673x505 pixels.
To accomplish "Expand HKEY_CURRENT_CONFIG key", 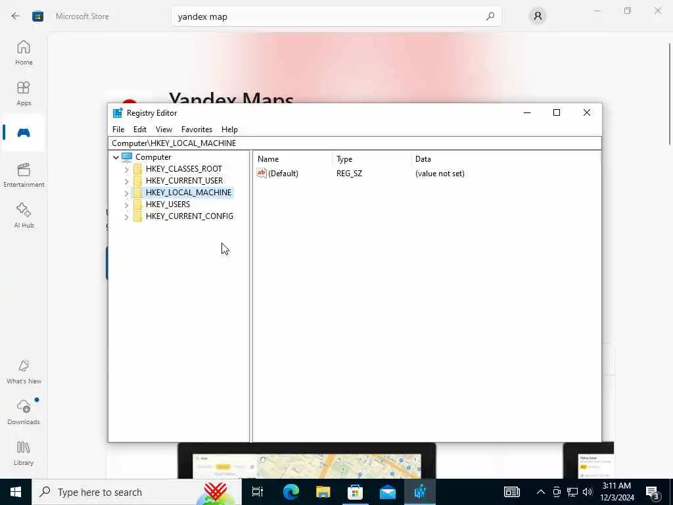I will 126,216.
